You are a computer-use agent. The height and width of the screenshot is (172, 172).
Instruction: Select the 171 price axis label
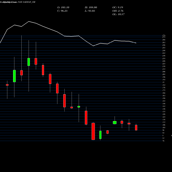(x=164, y=90)
